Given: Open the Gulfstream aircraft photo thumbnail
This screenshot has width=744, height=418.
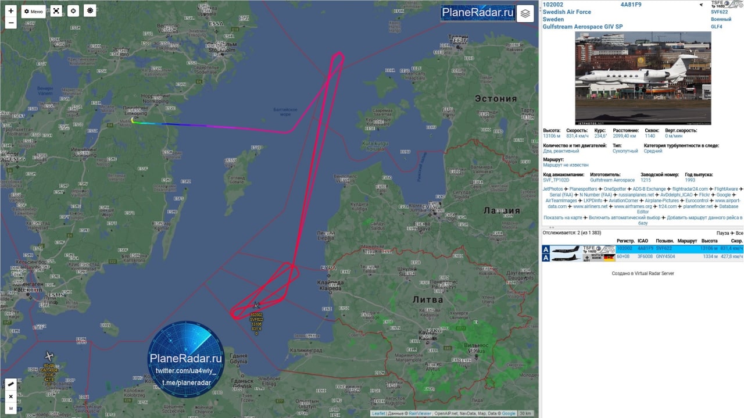Looking at the screenshot, I should pyautogui.click(x=643, y=78).
